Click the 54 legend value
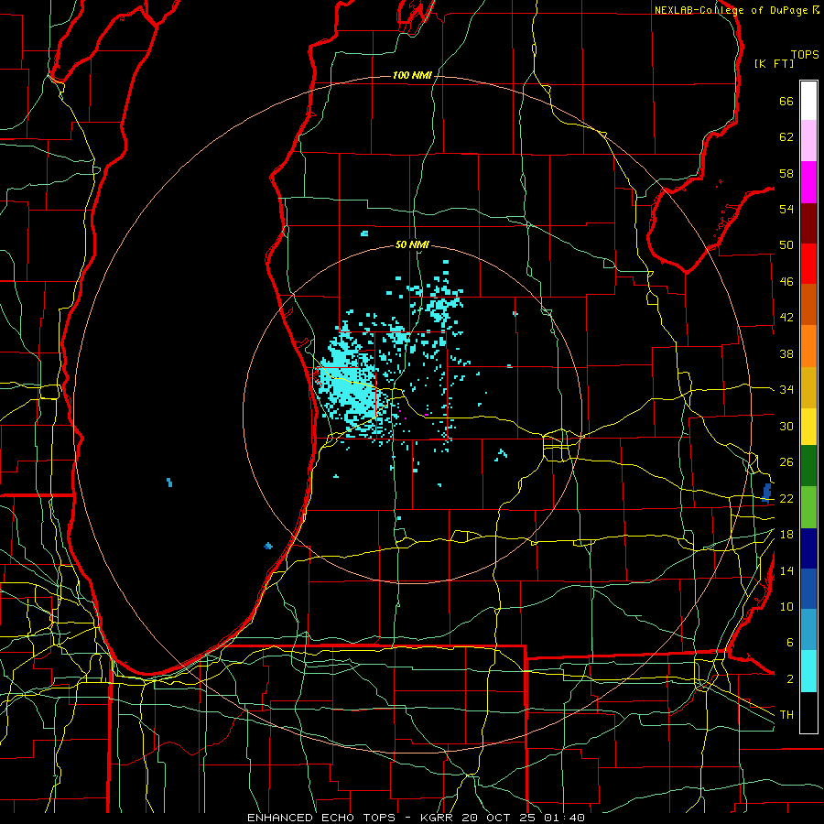Viewport: 824px width, 824px height. (786, 209)
